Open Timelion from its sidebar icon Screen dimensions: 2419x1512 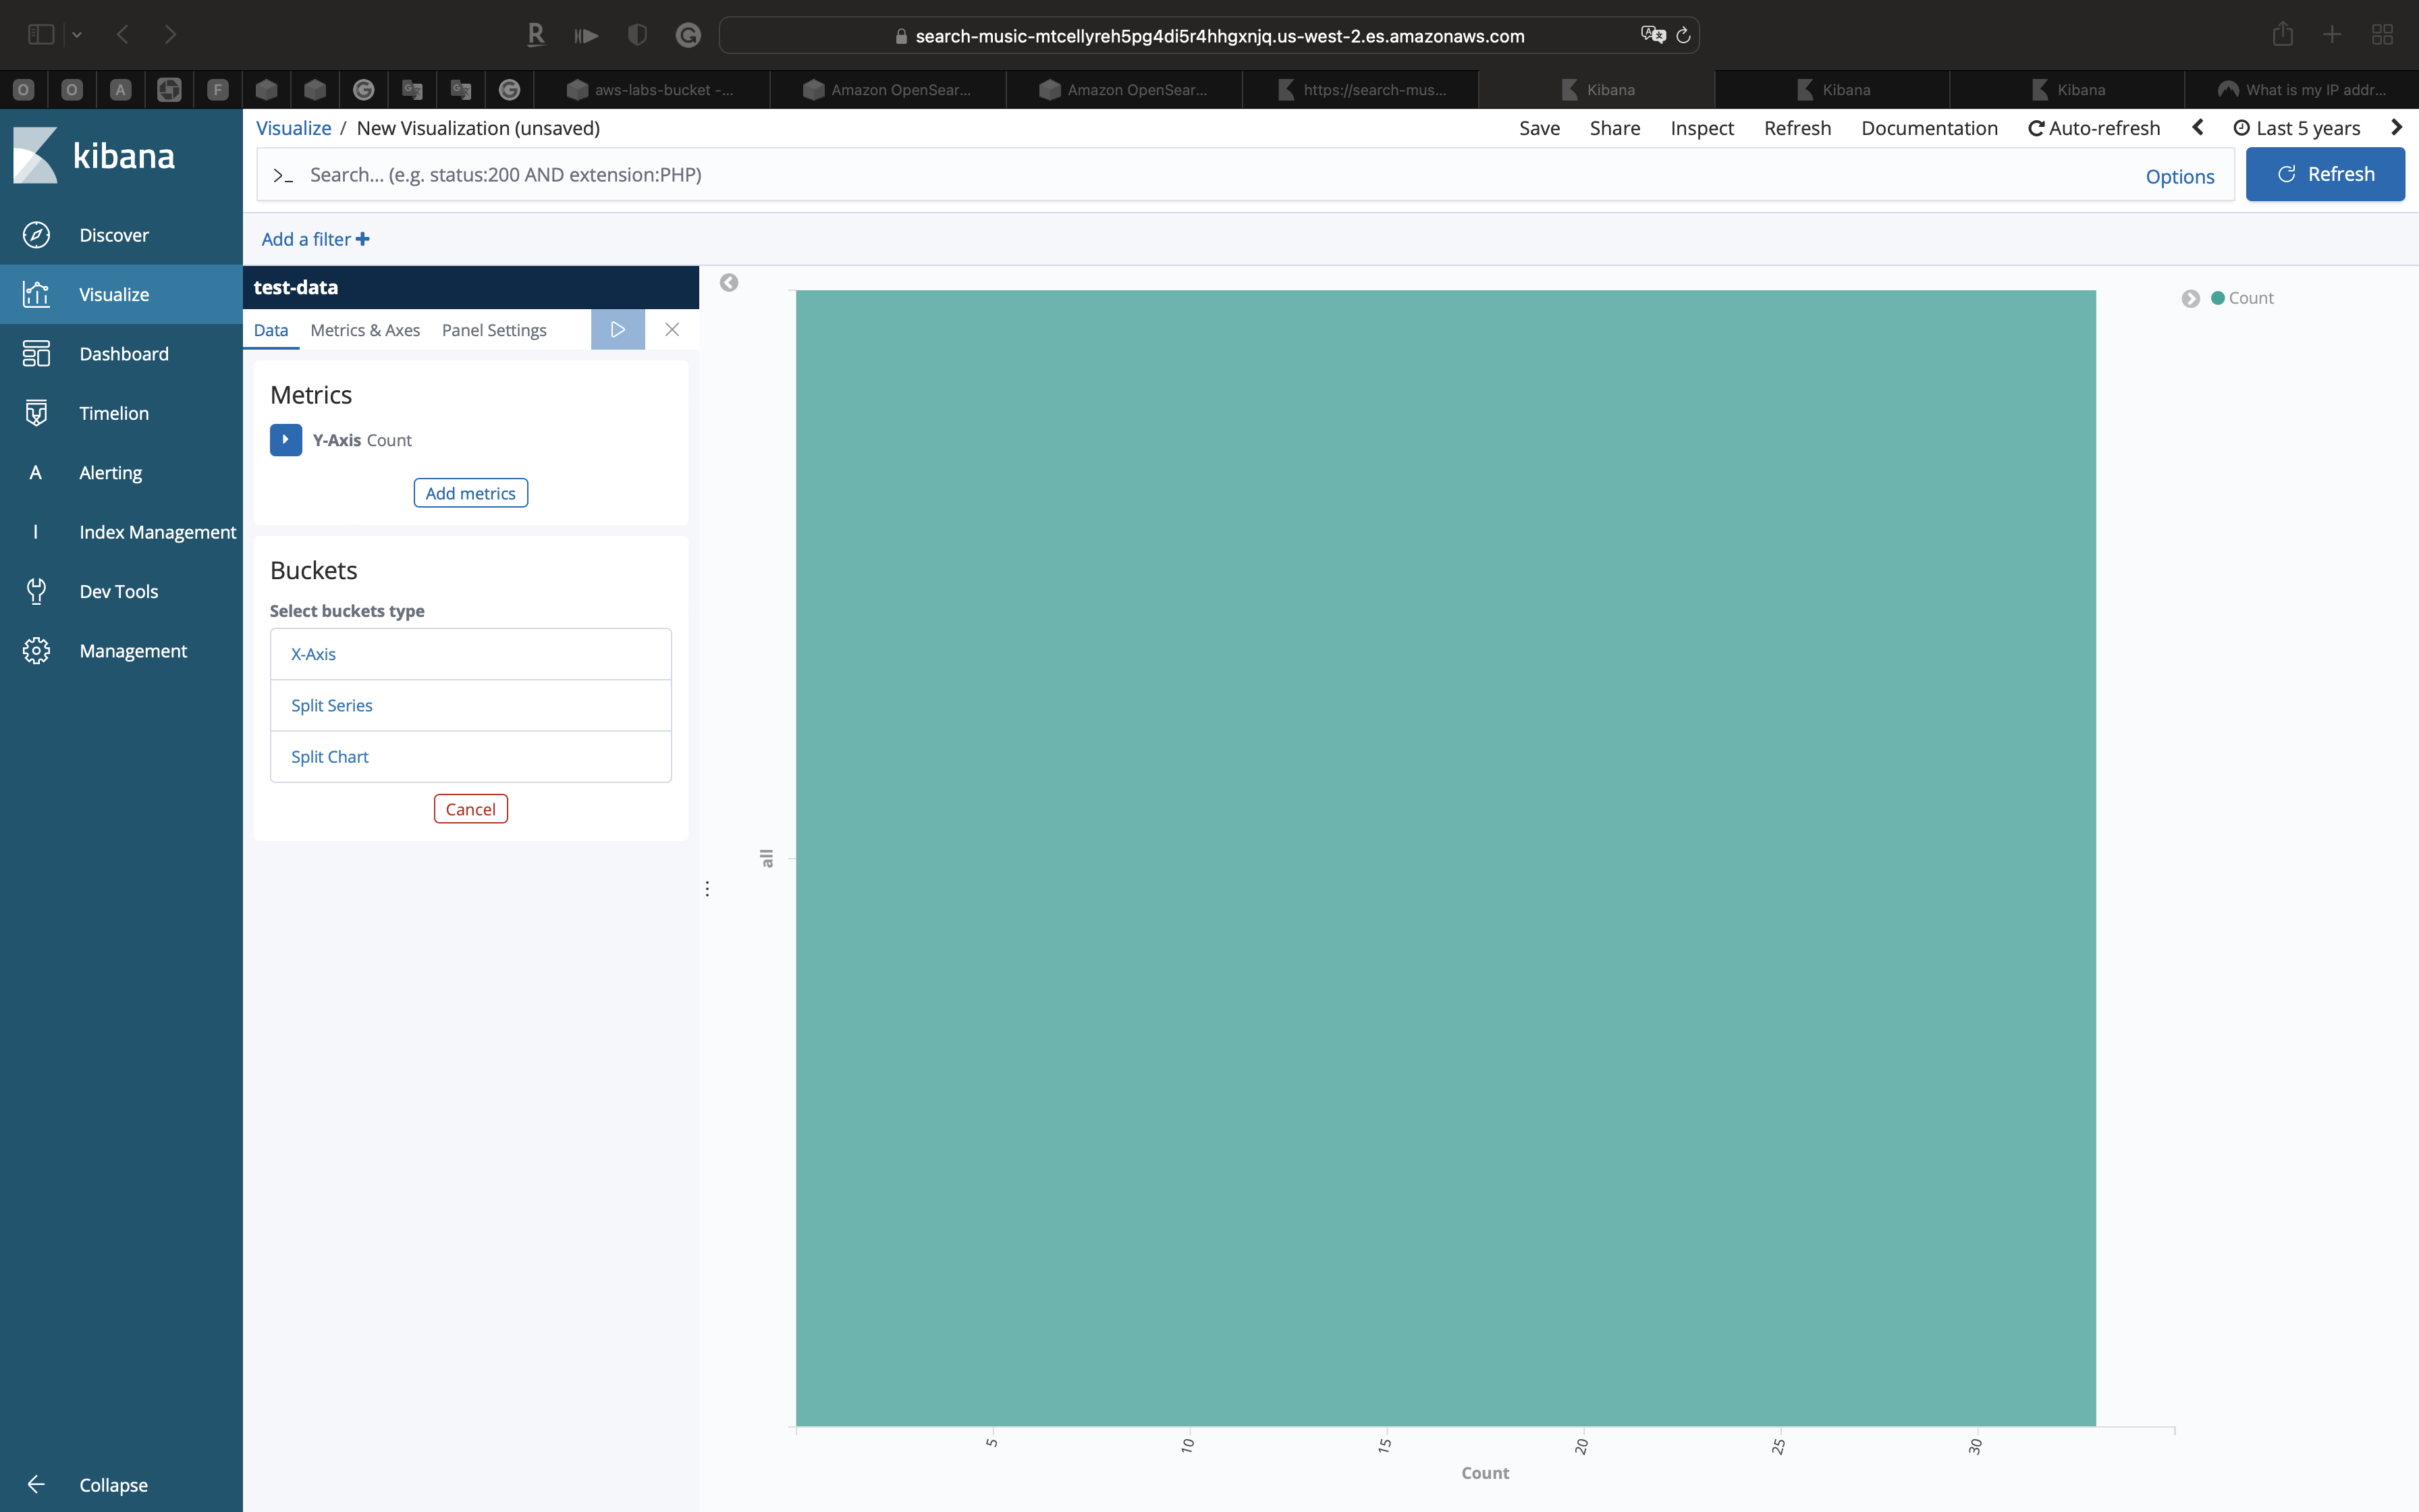[x=36, y=413]
